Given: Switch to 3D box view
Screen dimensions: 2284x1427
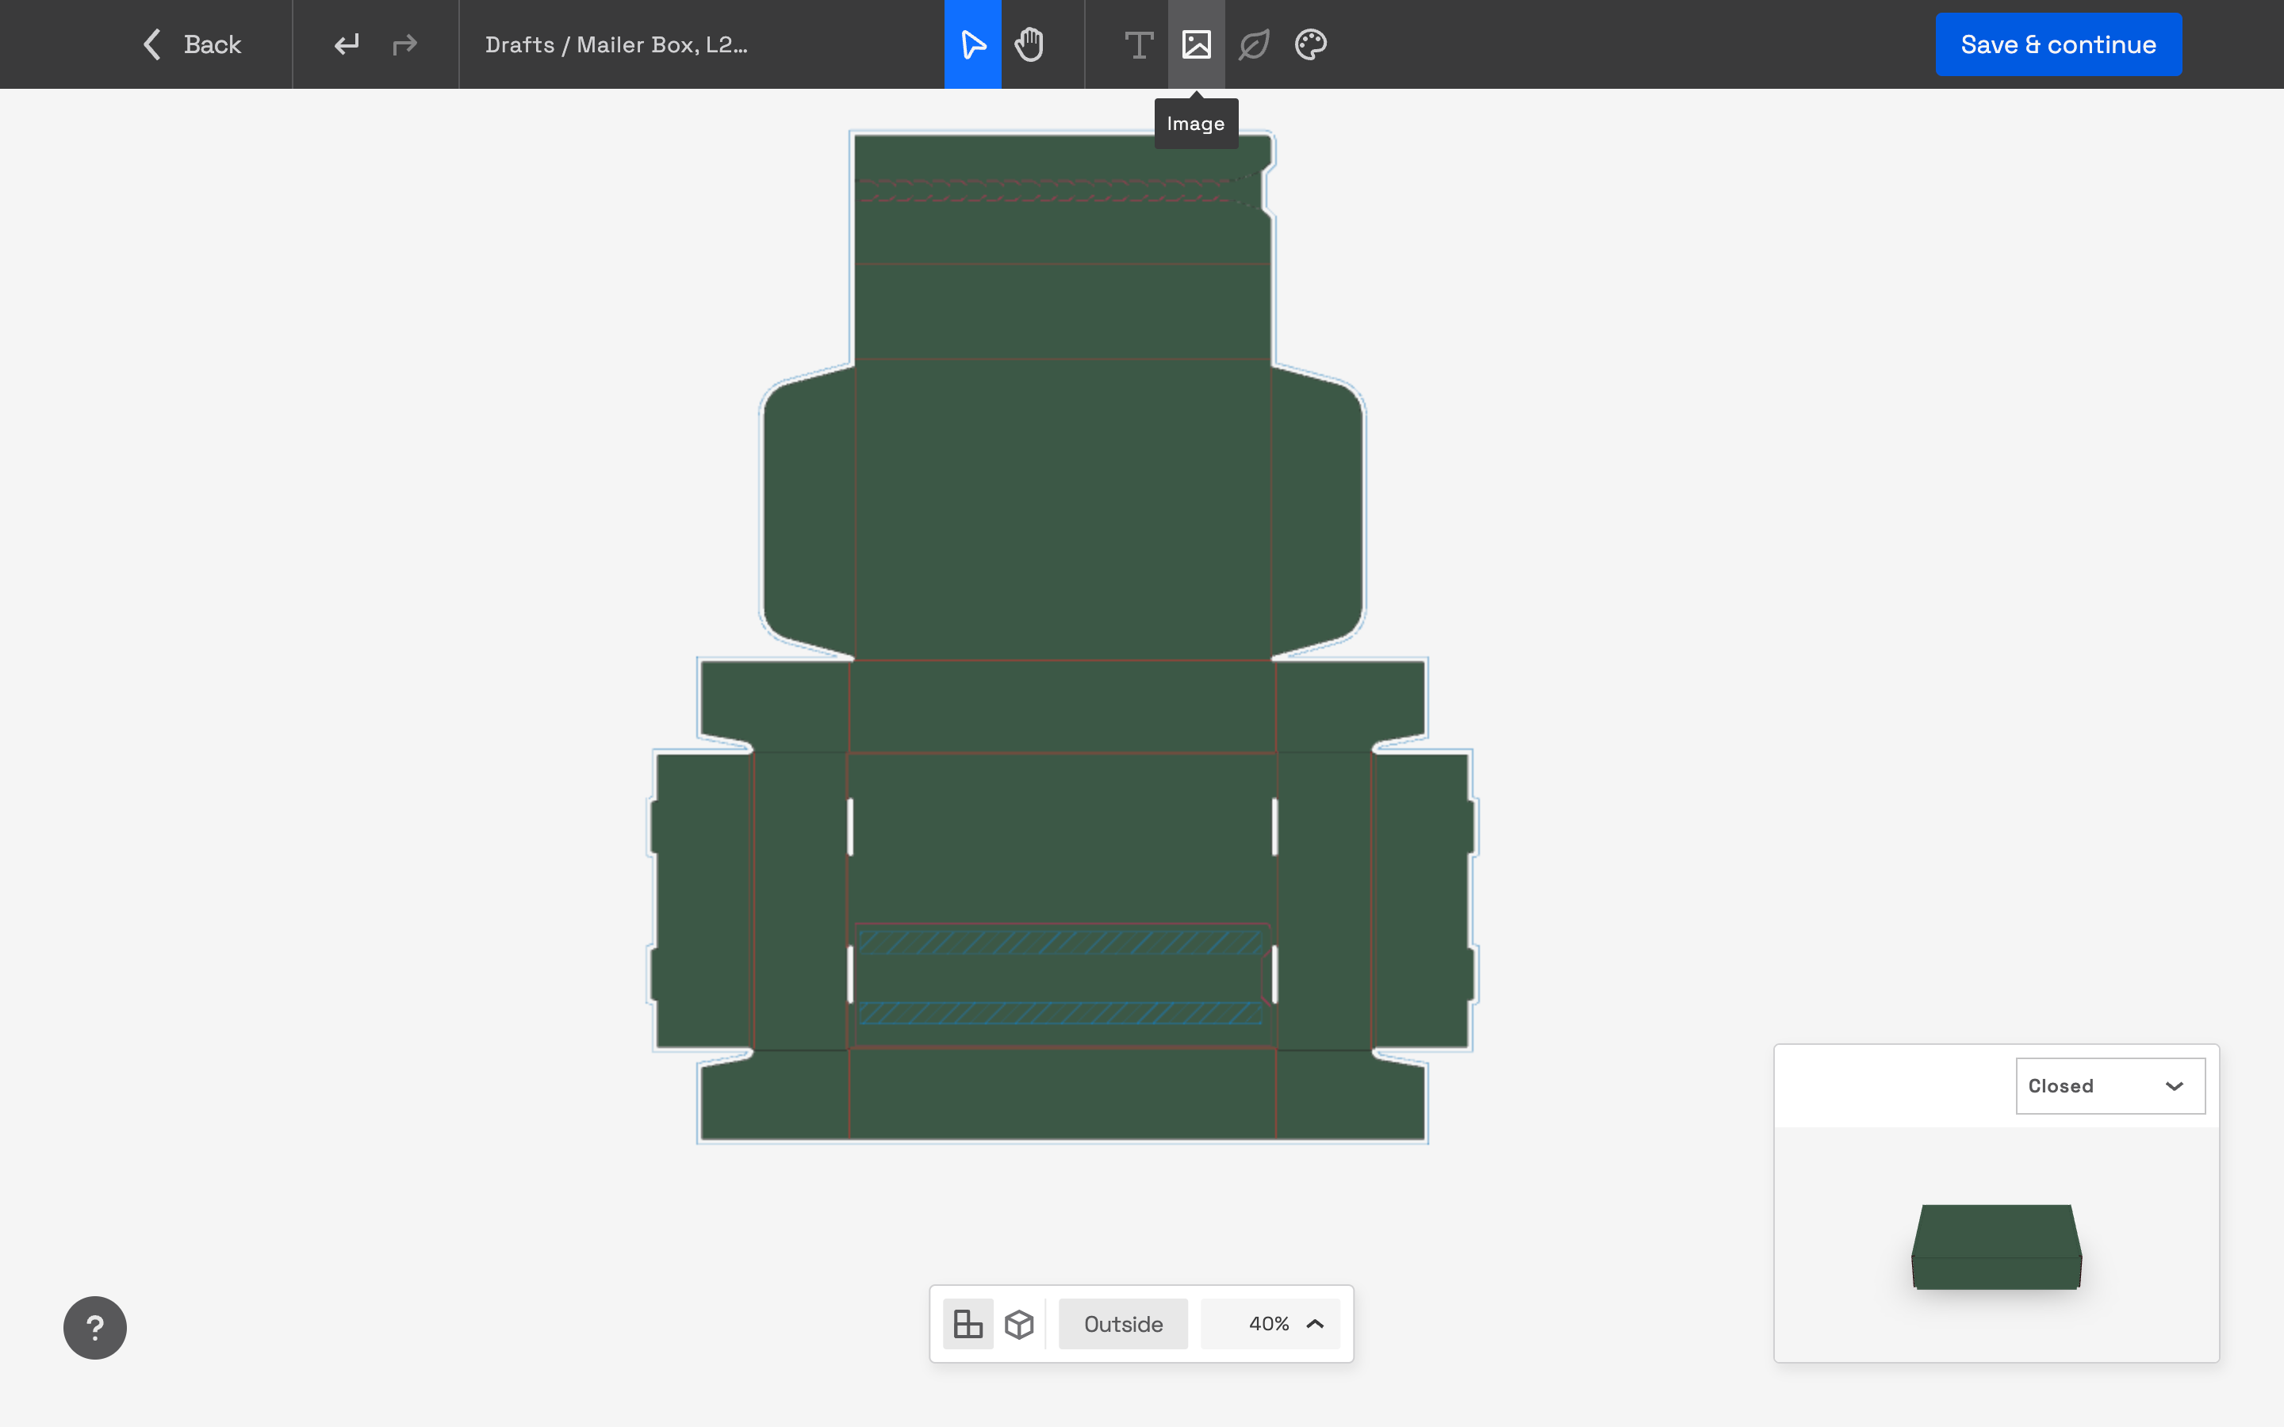Looking at the screenshot, I should click(x=1018, y=1323).
